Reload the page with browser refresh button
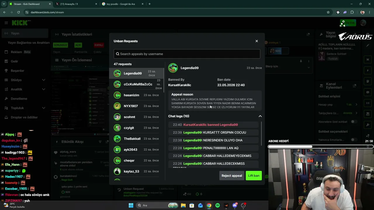 coord(18,12)
